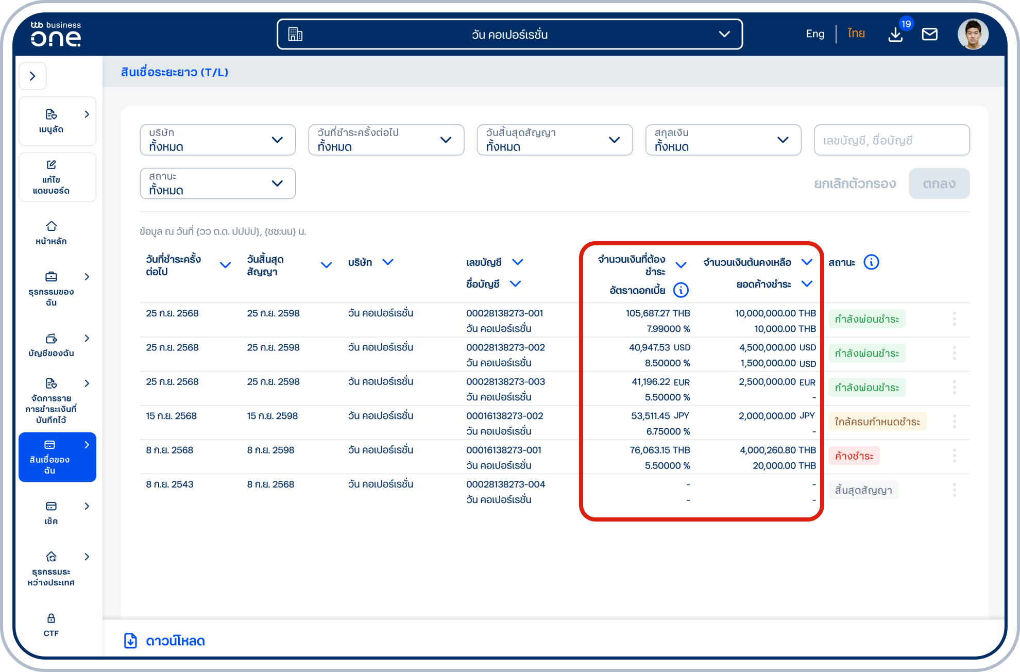Viewport: 1020px width, 672px height.
Task: Click the user profile avatar photo
Action: tap(973, 35)
